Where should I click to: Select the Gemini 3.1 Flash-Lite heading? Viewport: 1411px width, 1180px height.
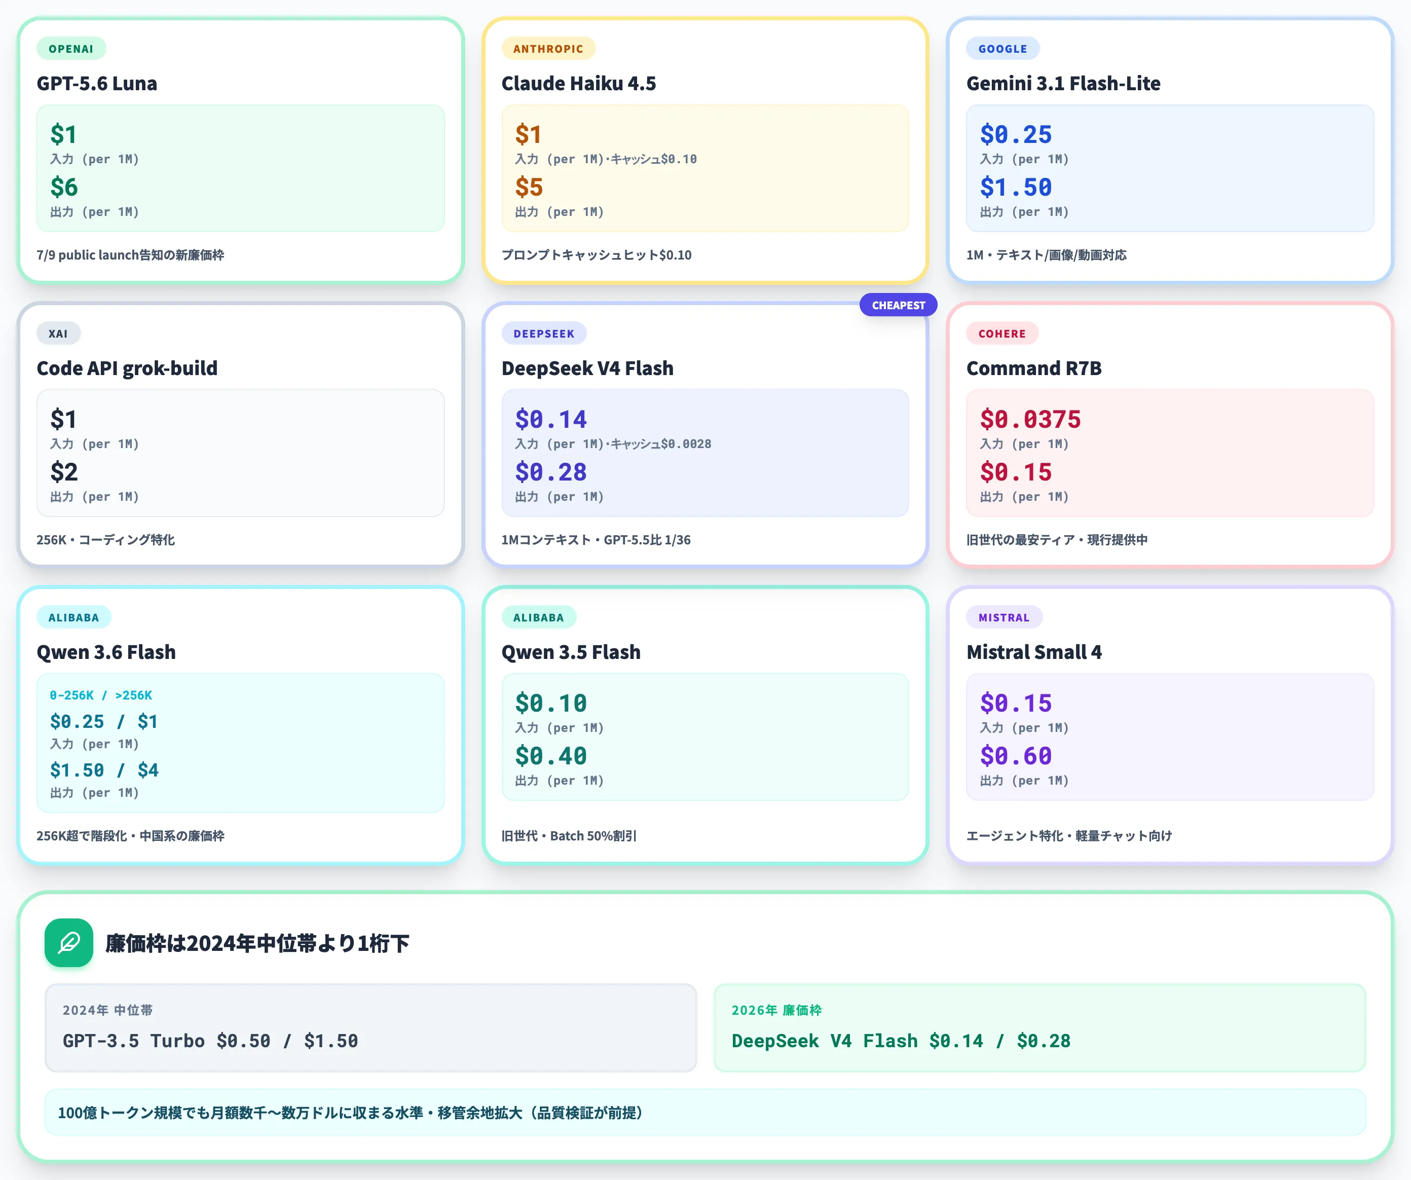click(1063, 83)
